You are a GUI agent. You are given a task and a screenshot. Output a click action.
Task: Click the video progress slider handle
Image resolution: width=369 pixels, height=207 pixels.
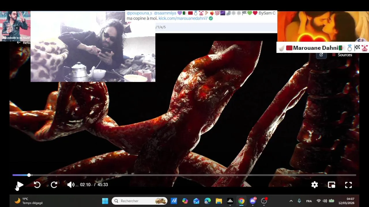click(x=29, y=175)
